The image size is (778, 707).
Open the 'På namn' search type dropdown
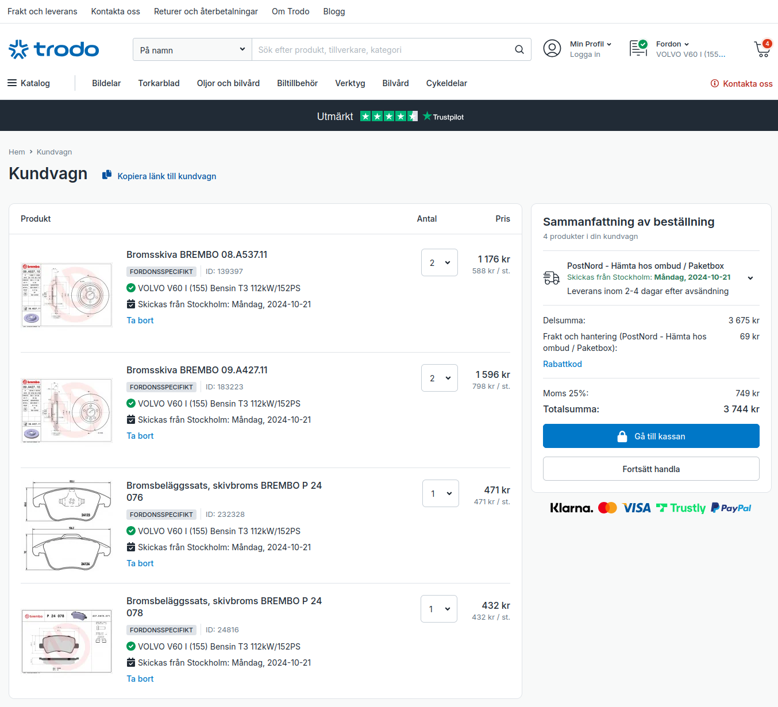pyautogui.click(x=192, y=49)
